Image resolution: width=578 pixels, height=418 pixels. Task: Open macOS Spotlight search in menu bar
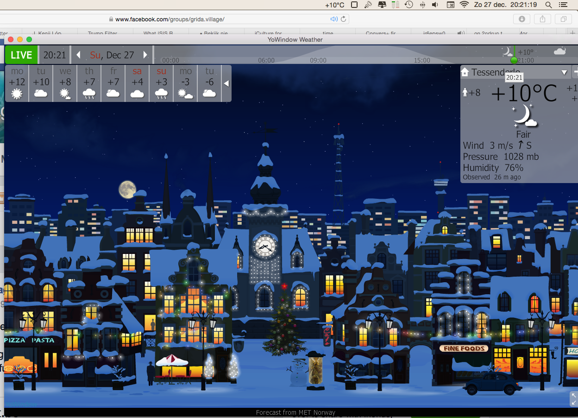click(x=548, y=5)
